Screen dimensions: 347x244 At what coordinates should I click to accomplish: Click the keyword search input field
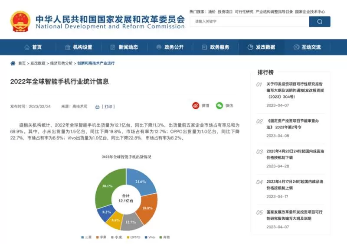[x=250, y=22]
